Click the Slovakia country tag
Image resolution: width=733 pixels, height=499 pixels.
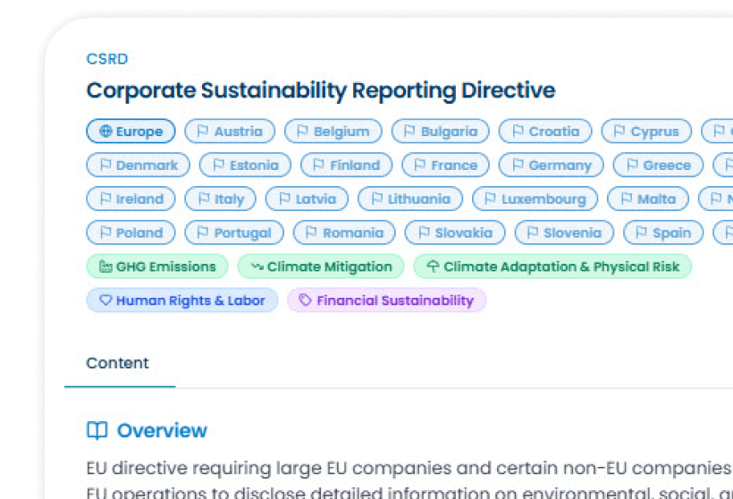tap(455, 233)
